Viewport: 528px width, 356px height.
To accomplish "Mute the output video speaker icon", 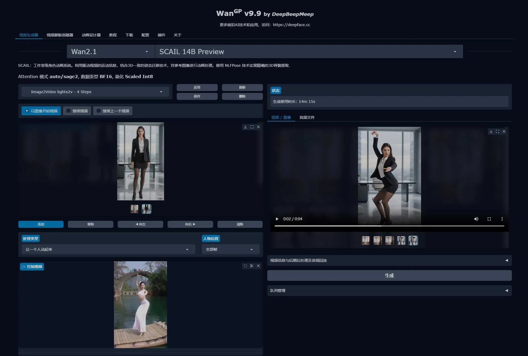I will [x=476, y=219].
